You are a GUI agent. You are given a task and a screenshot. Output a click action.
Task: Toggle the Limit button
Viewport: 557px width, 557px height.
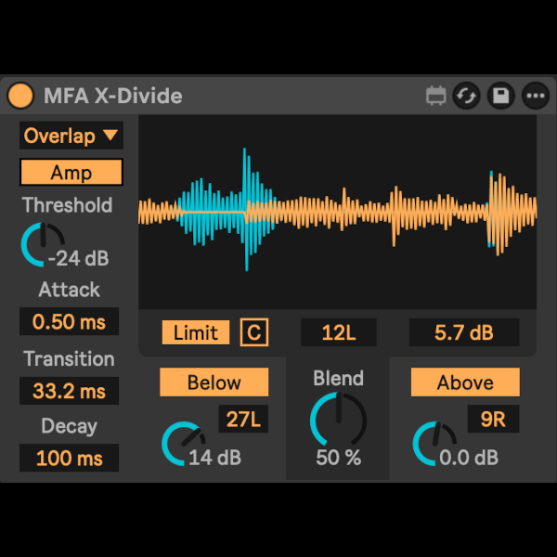(195, 332)
